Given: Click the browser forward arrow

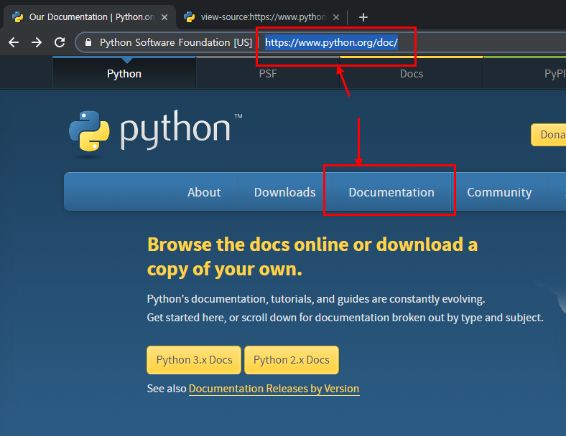Looking at the screenshot, I should (x=37, y=42).
